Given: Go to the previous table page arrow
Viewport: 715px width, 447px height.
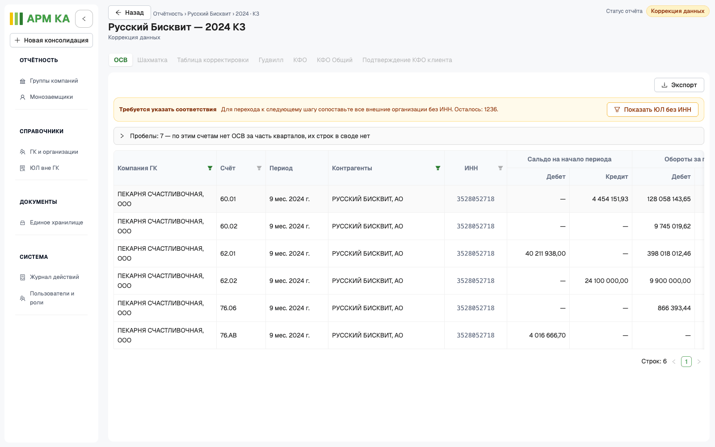Looking at the screenshot, I should tap(674, 362).
